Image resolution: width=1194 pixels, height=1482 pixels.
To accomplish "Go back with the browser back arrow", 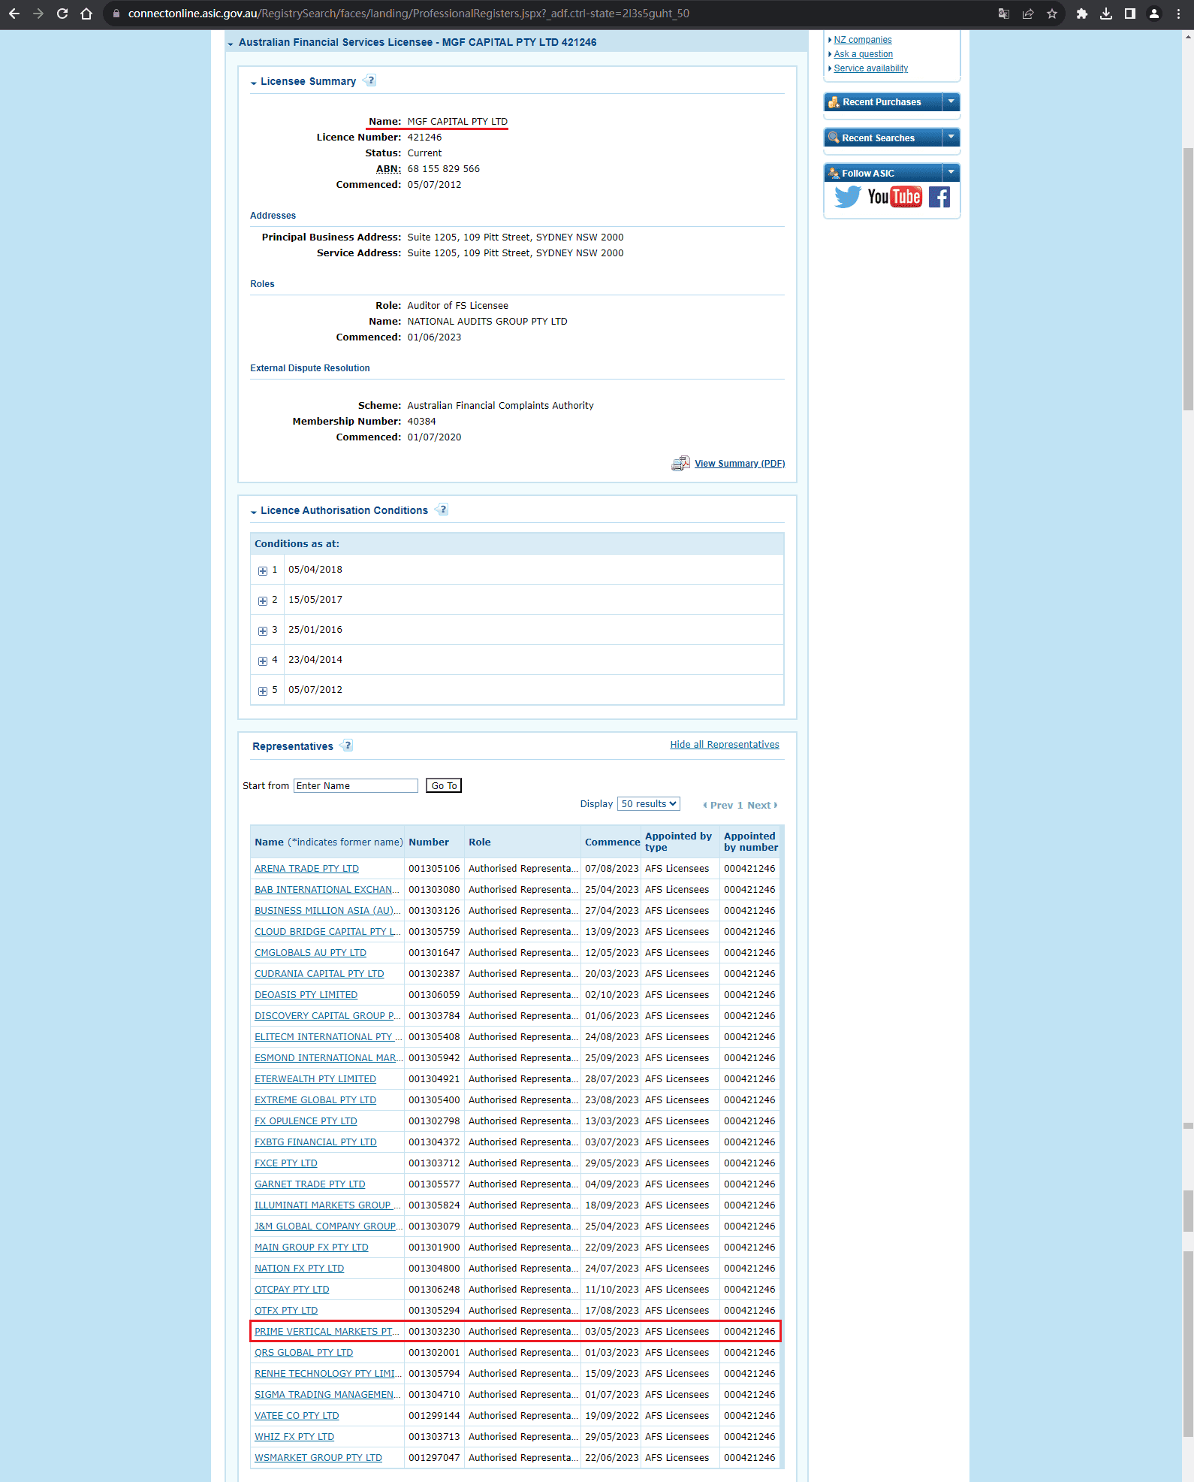I will (14, 14).
